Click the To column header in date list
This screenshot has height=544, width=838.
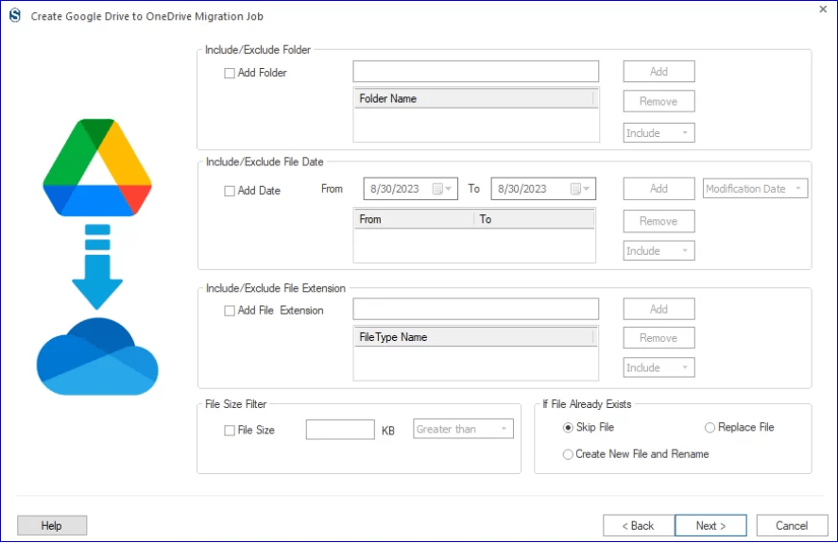[534, 219]
